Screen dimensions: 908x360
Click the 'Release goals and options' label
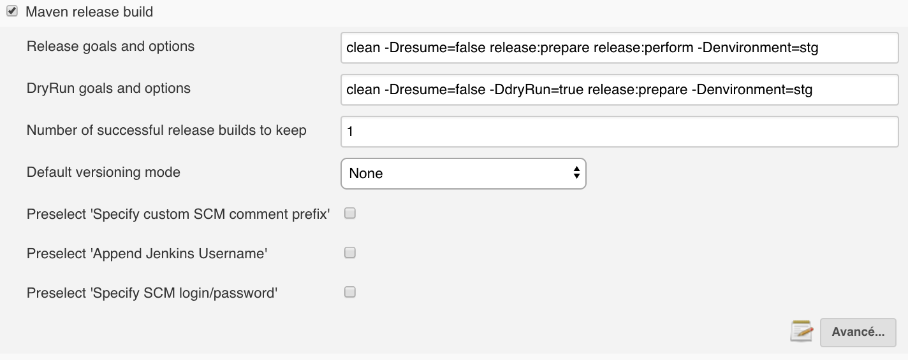point(110,46)
